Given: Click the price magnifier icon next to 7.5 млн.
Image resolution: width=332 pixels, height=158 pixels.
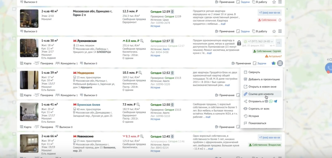Looking at the screenshot, I should pos(138,105).
